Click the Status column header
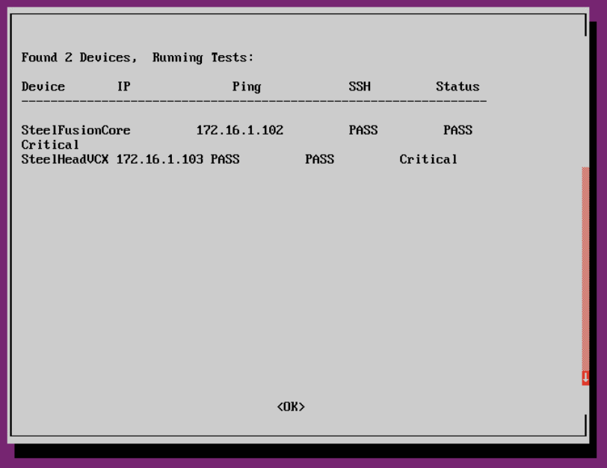This screenshot has height=468, width=607. [x=457, y=87]
